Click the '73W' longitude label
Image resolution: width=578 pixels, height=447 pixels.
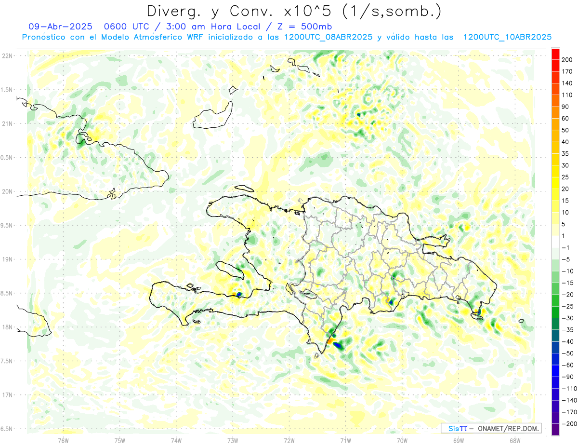tap(233, 440)
